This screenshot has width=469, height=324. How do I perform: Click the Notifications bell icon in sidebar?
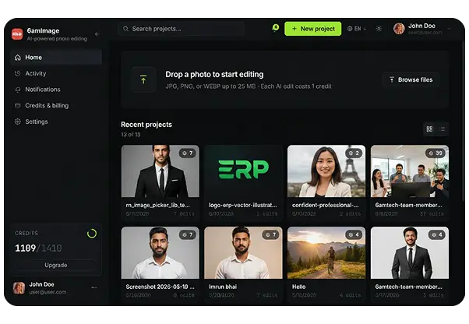click(x=18, y=90)
